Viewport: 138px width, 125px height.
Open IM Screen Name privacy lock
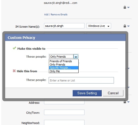point(125,26)
